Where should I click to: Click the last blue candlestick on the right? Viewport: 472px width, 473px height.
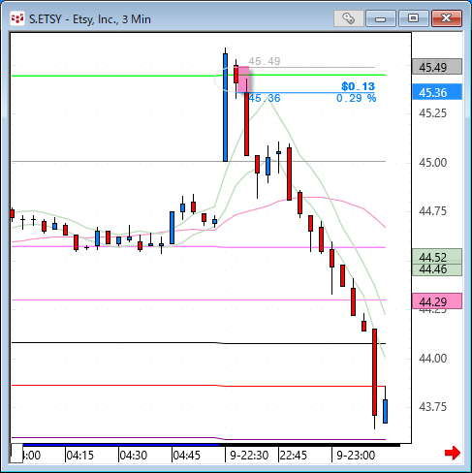[385, 411]
